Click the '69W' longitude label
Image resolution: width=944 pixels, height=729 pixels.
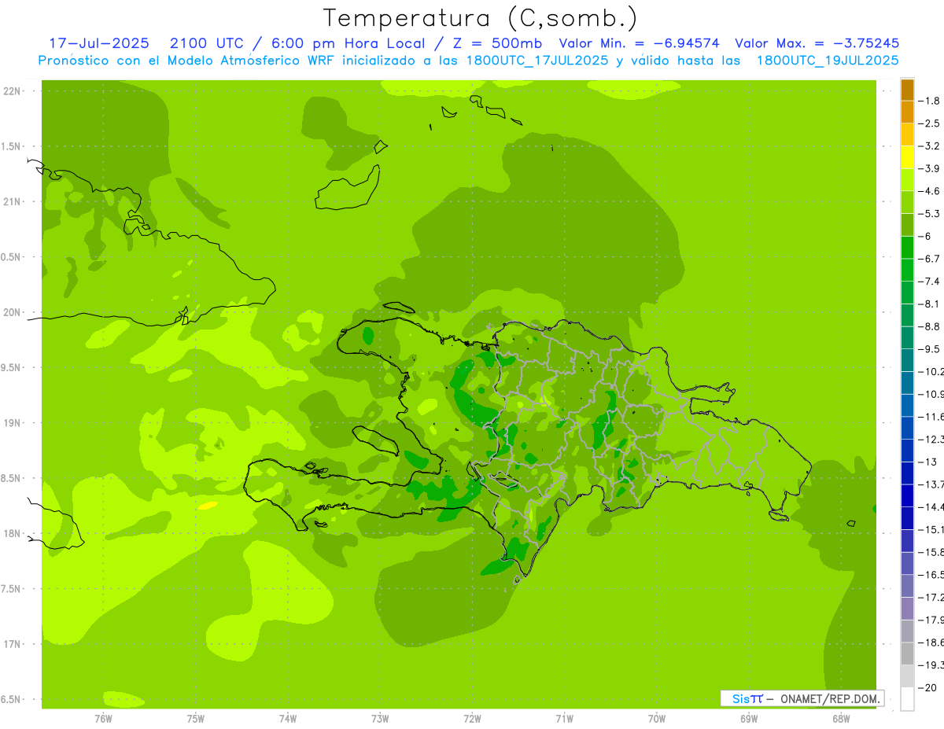(749, 718)
